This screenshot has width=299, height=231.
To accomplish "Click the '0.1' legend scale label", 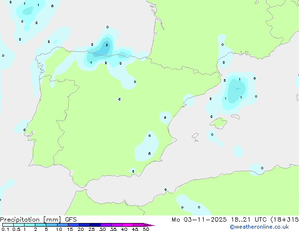I will point(5,229).
